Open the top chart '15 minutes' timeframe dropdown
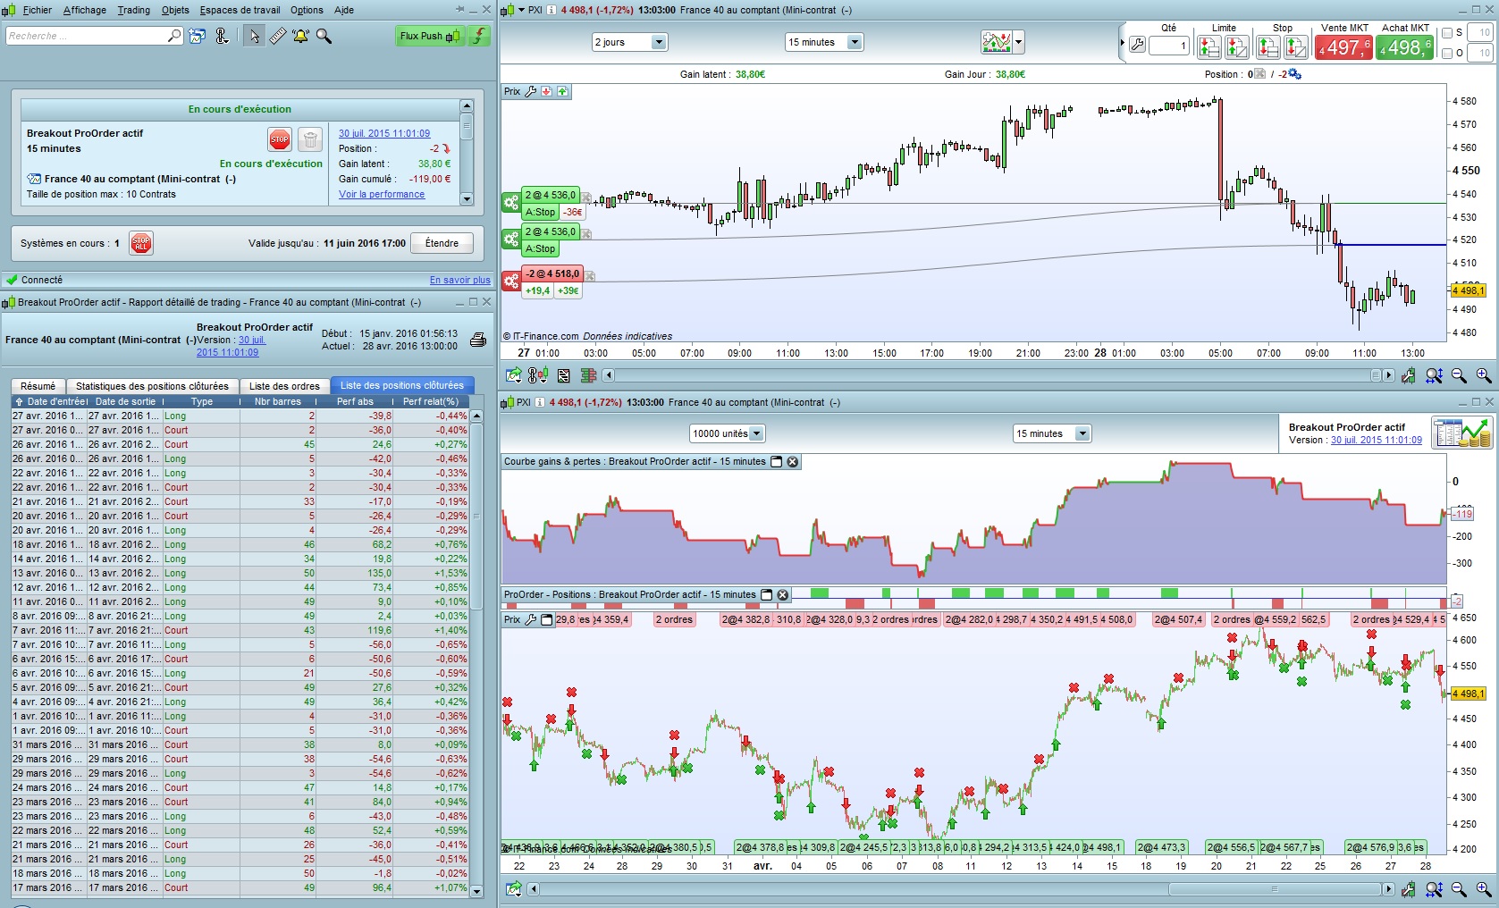 (x=855, y=42)
